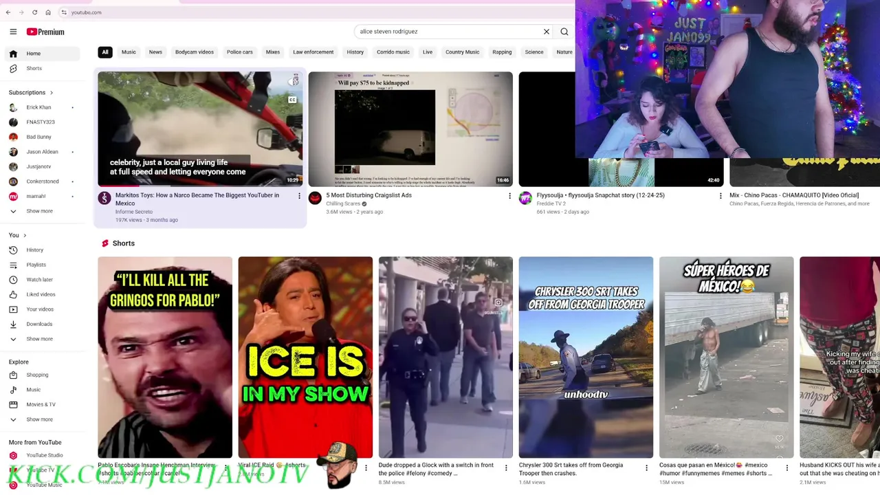Open Liked videos in sidebar
880x495 pixels.
click(x=41, y=294)
